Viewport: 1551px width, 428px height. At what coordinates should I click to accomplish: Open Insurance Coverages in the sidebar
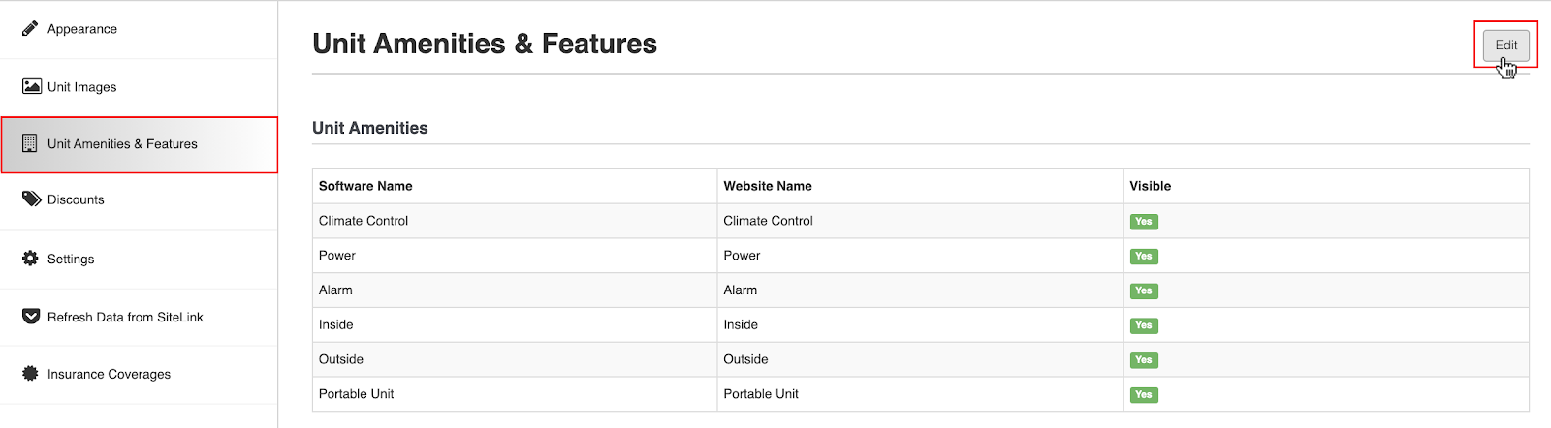coord(139,374)
